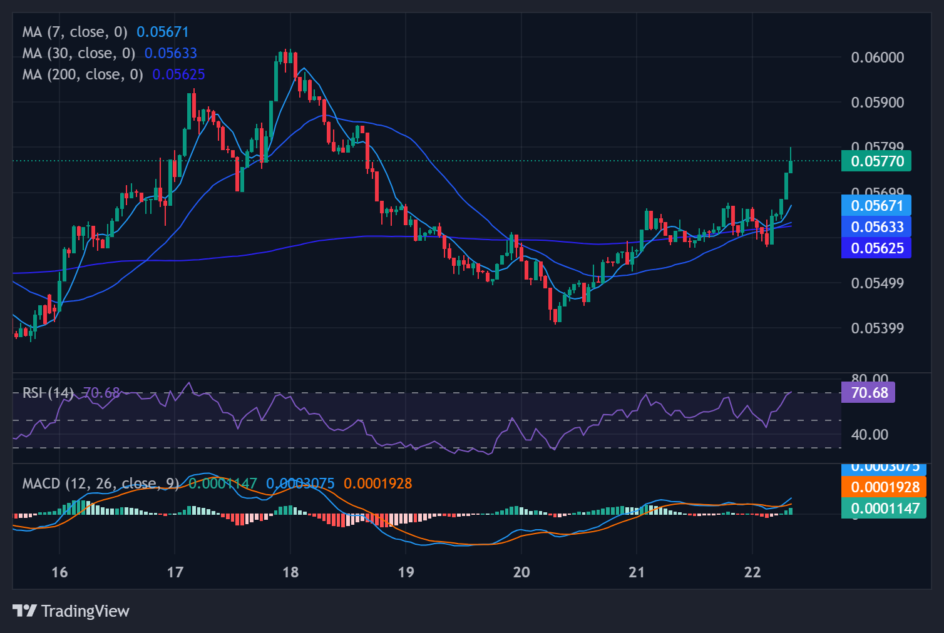Image resolution: width=944 pixels, height=633 pixels.
Task: Click the 0.06000 price axis level
Action: point(878,58)
